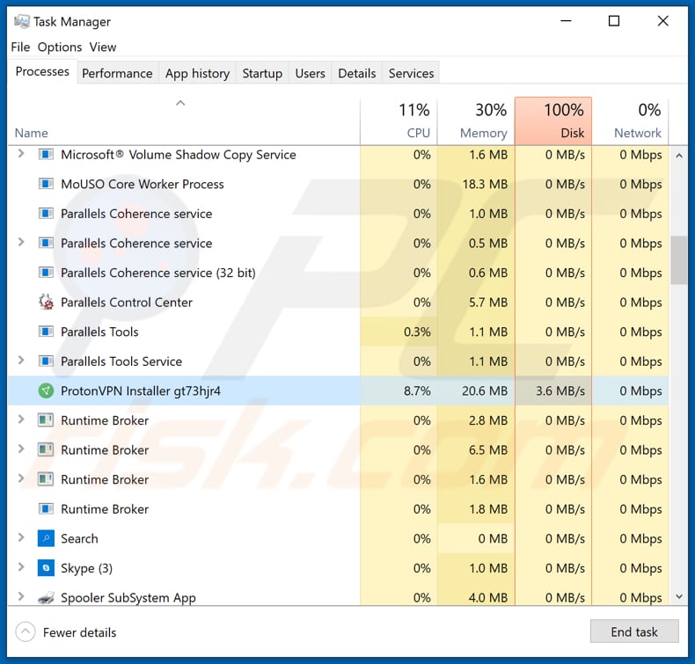This screenshot has width=695, height=664.
Task: Open the Options menu
Action: pyautogui.click(x=60, y=47)
